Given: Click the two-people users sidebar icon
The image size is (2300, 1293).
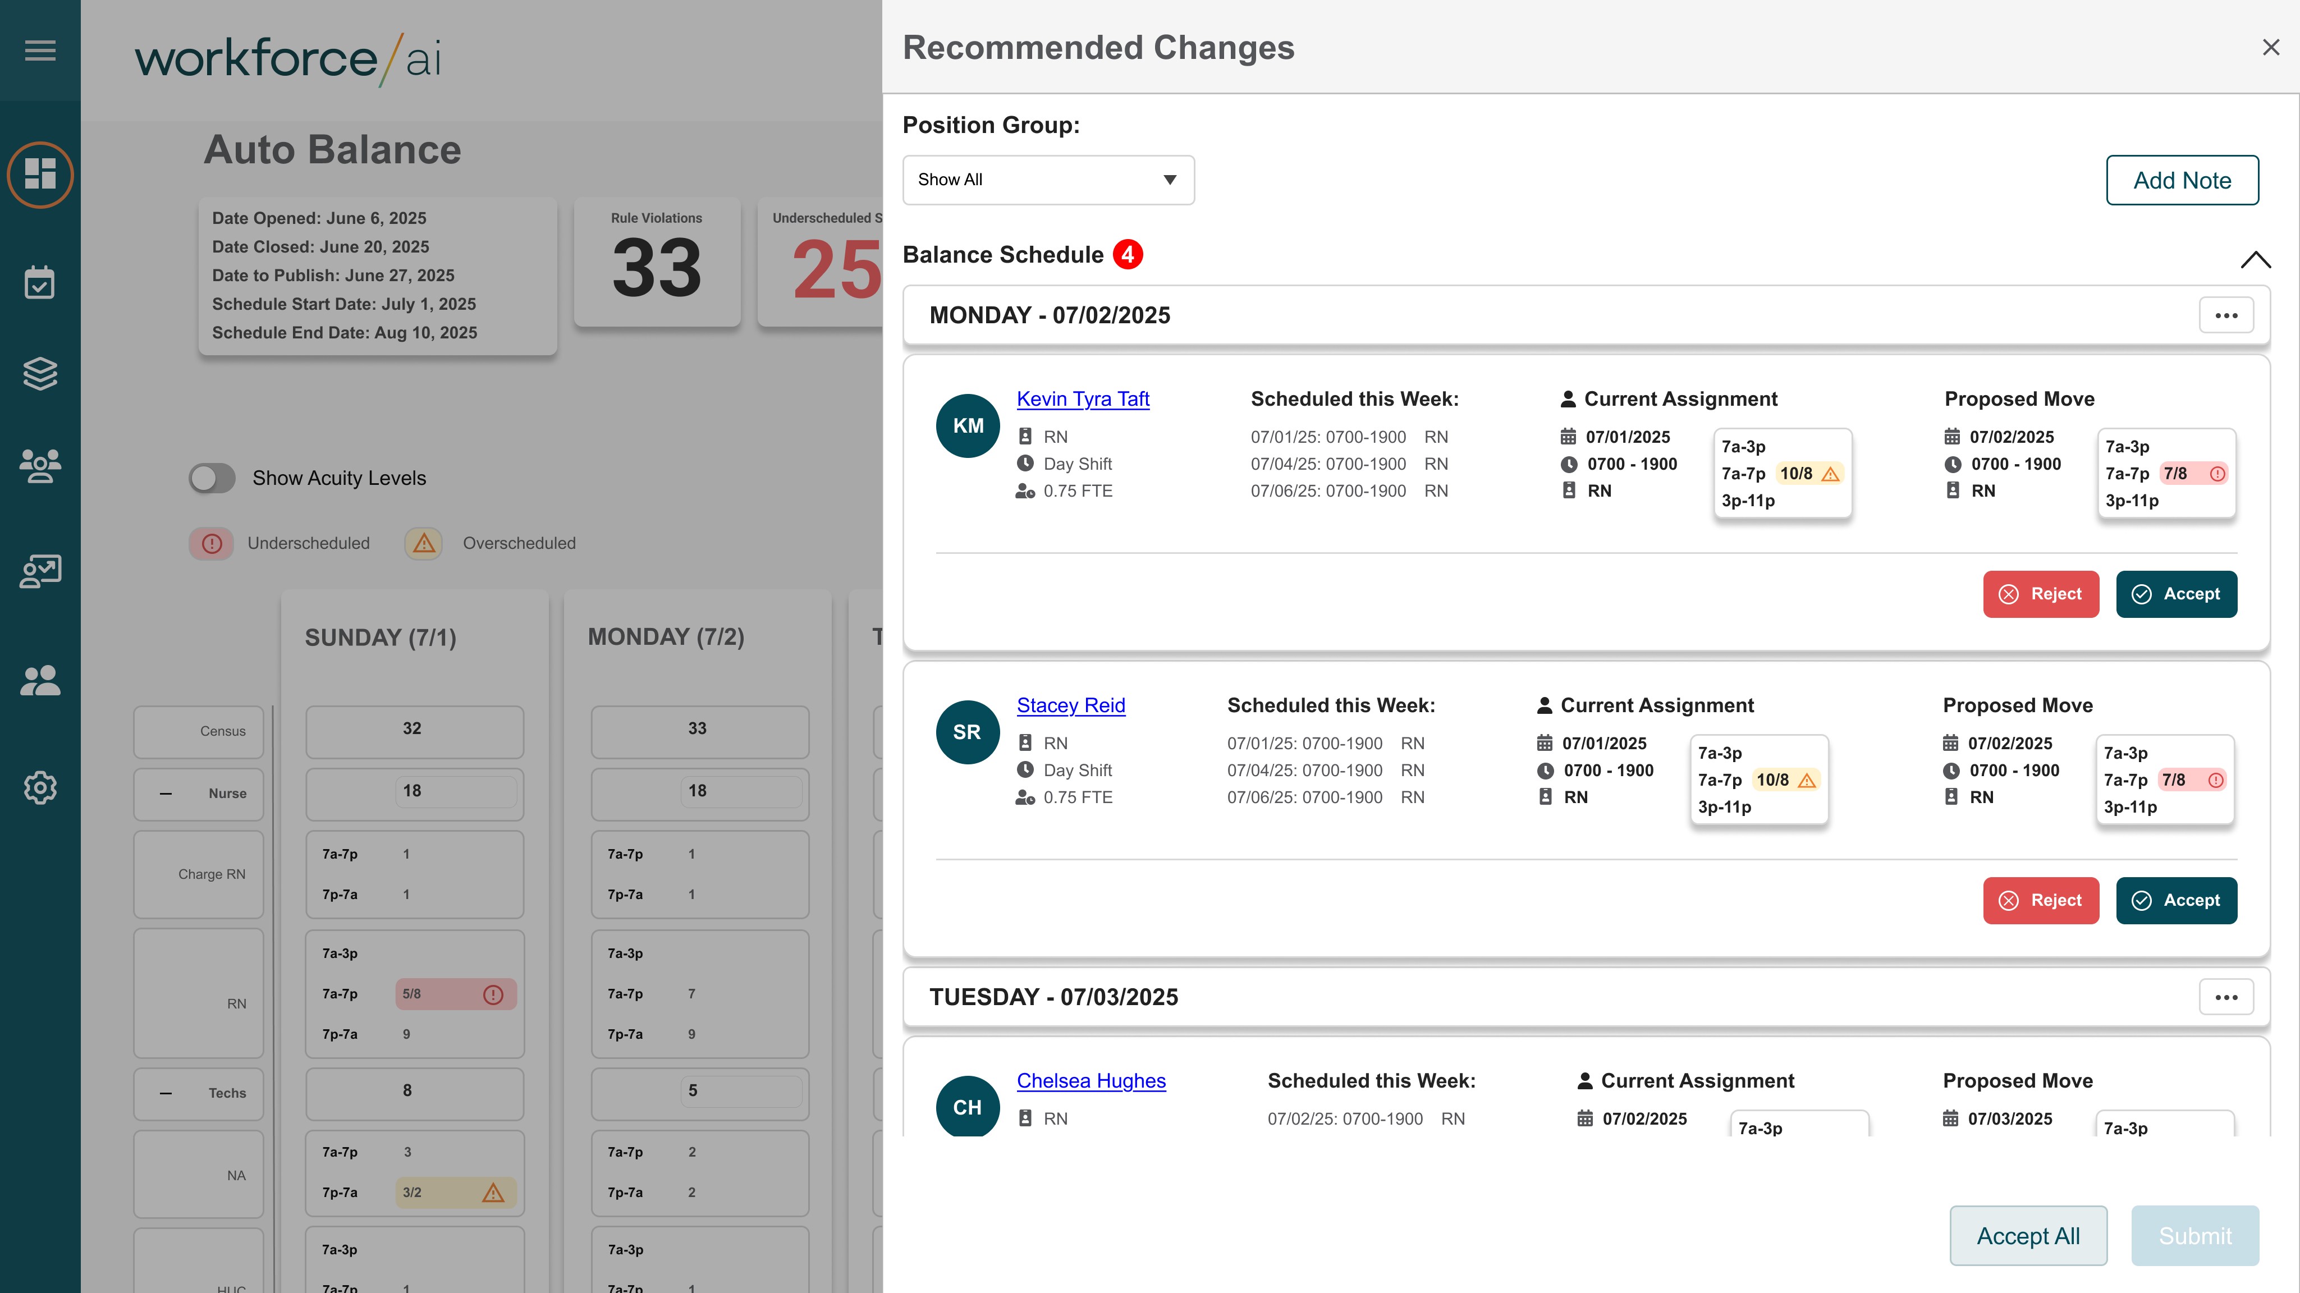Looking at the screenshot, I should click(40, 681).
